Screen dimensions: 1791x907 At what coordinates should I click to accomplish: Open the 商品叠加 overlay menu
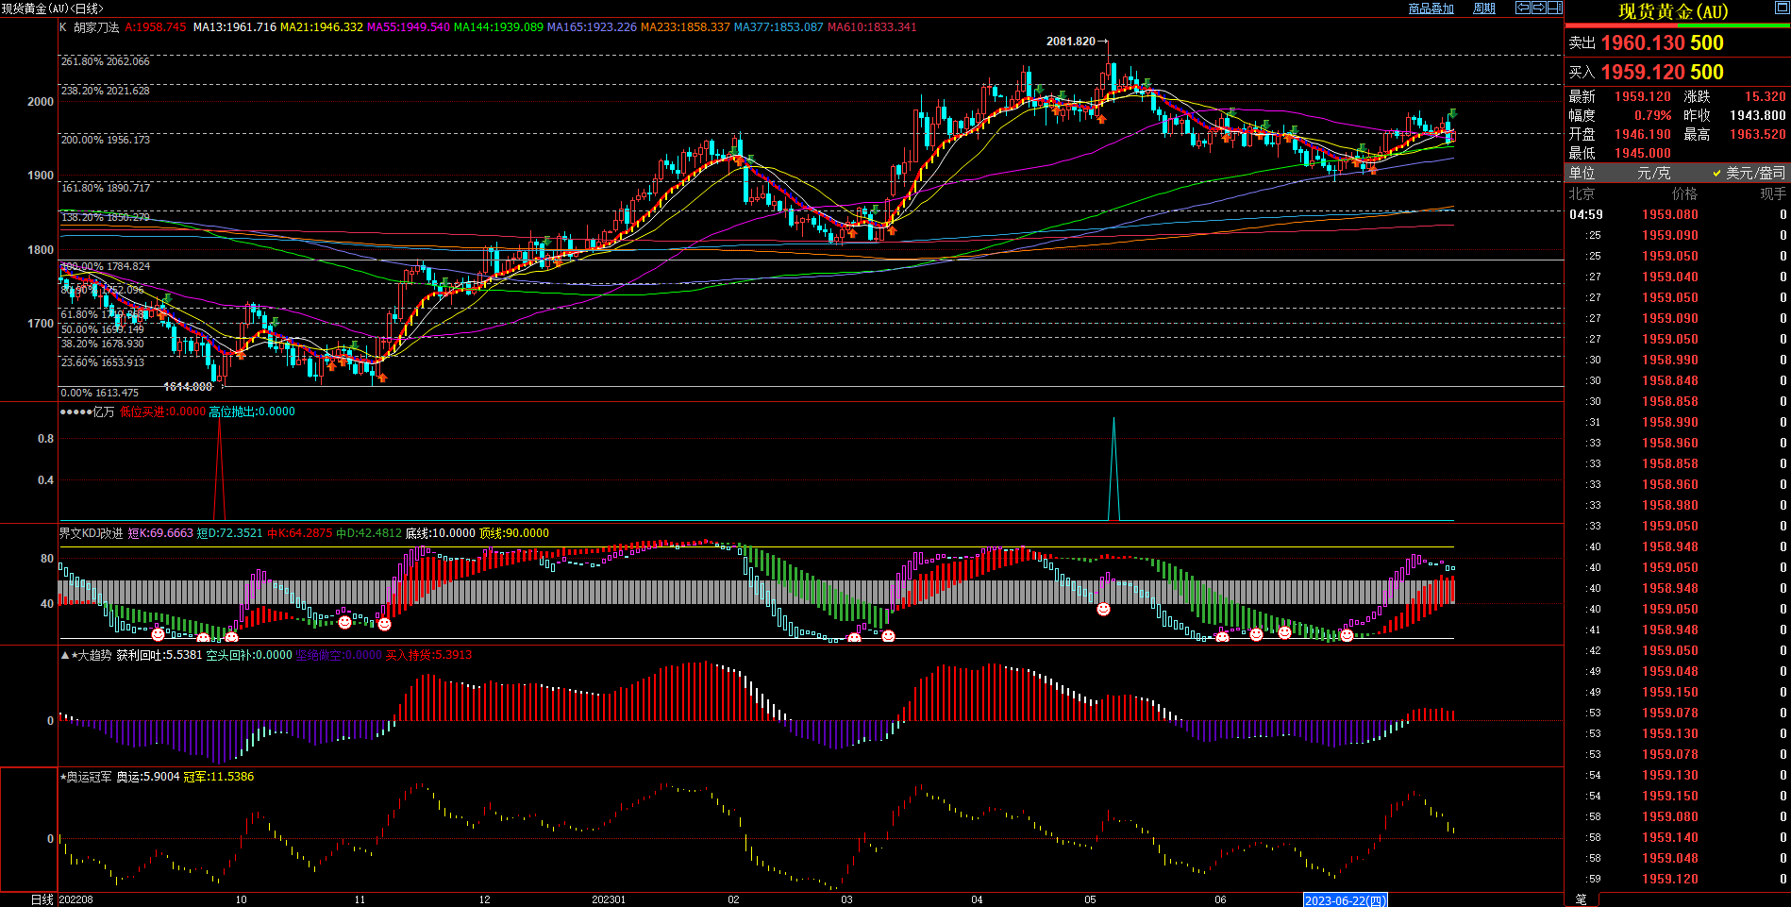pyautogui.click(x=1431, y=8)
